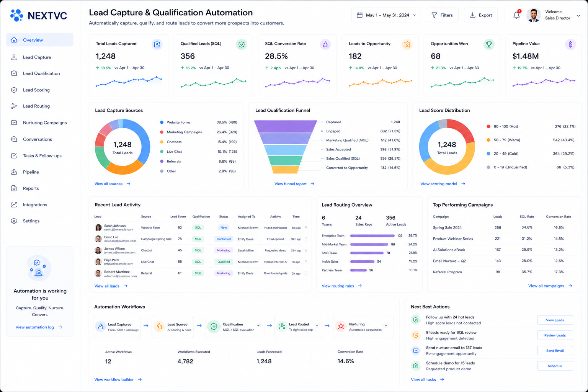Click the Enterprise Team progress bar
Screen dimensions: 588x392
372,236
